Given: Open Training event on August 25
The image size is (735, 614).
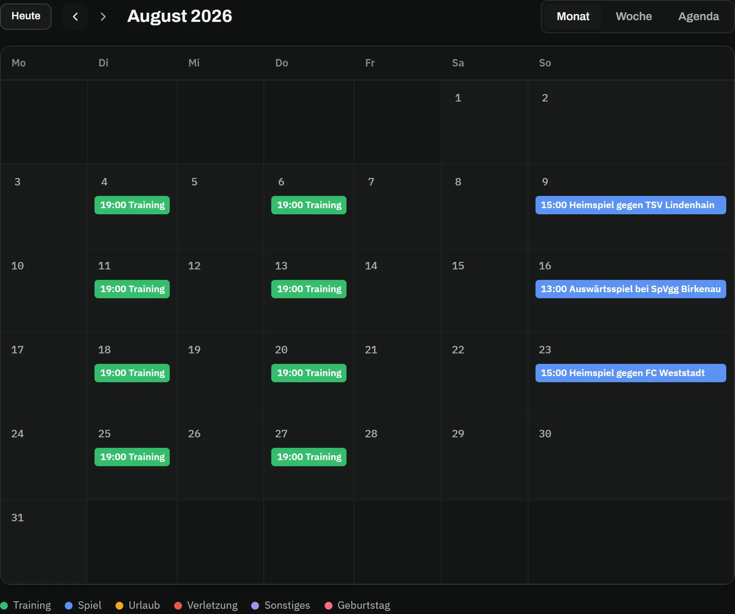Looking at the screenshot, I should (132, 457).
